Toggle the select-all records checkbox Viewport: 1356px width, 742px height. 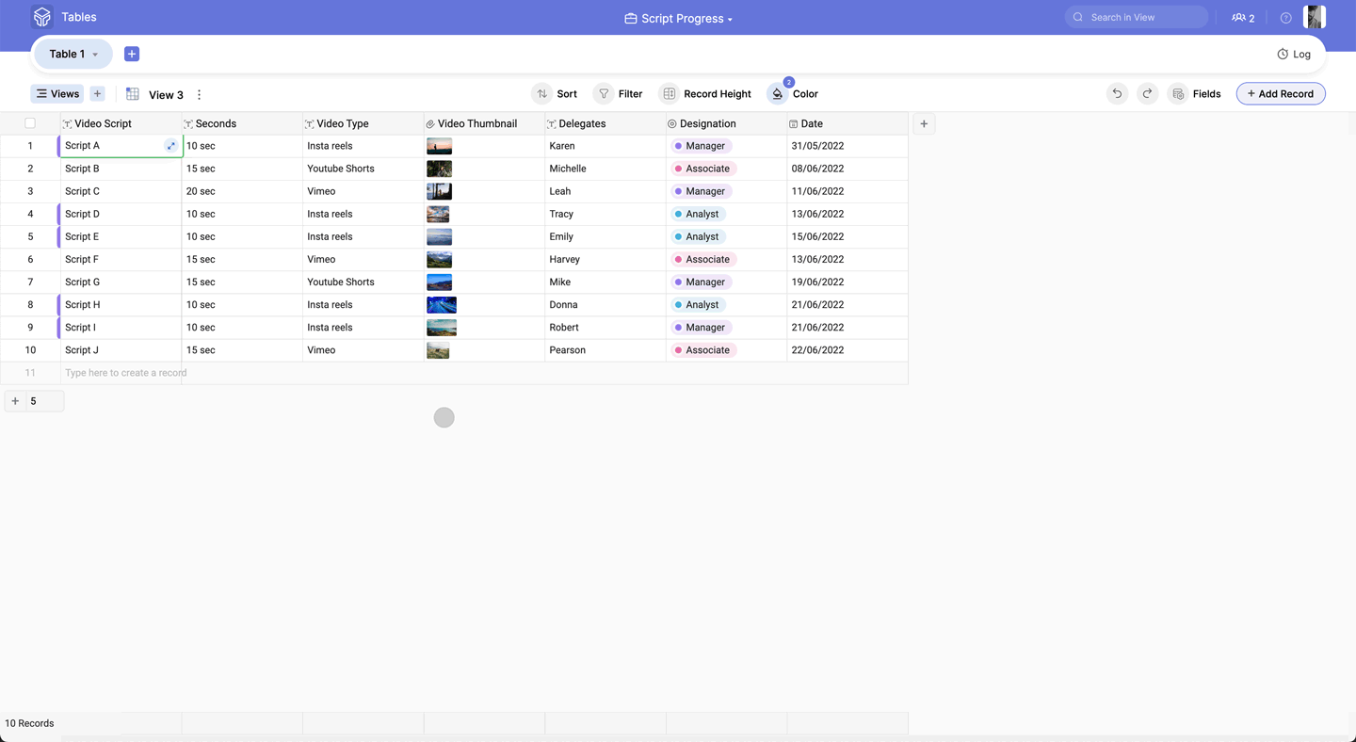[30, 123]
